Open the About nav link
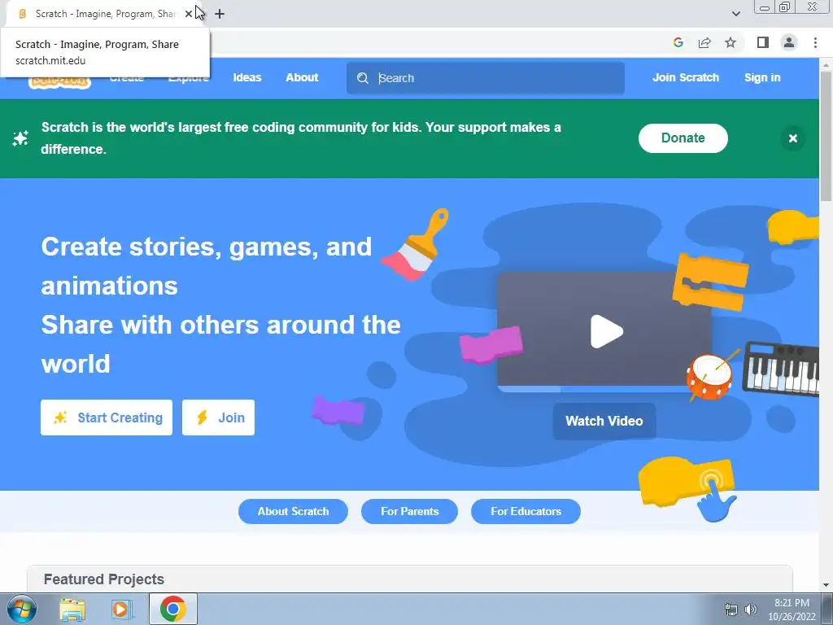Screen dimensions: 833x625 click(x=302, y=77)
